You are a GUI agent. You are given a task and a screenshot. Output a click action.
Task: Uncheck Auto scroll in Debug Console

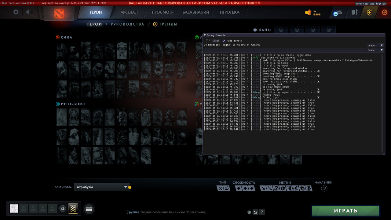[x=224, y=41]
